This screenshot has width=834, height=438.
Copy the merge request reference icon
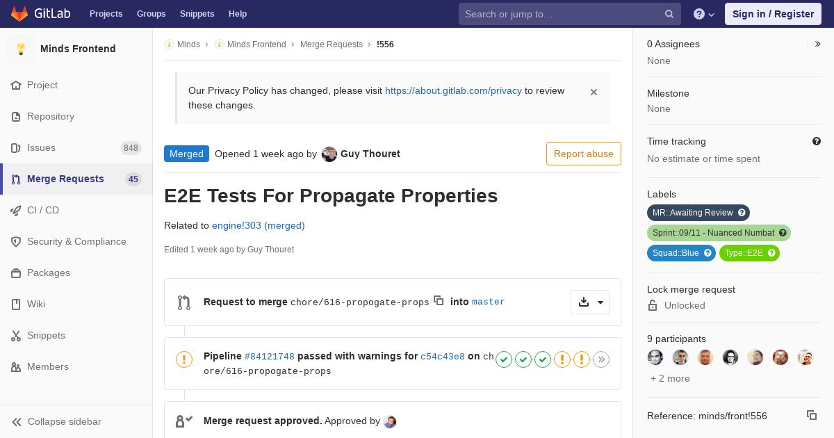click(812, 415)
